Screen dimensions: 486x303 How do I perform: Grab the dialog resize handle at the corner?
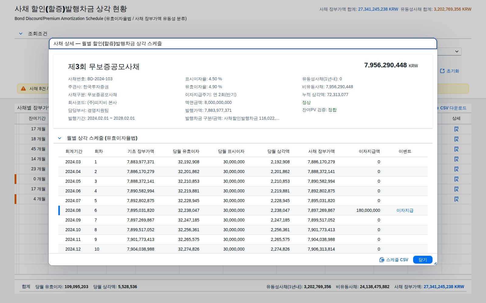435,263
